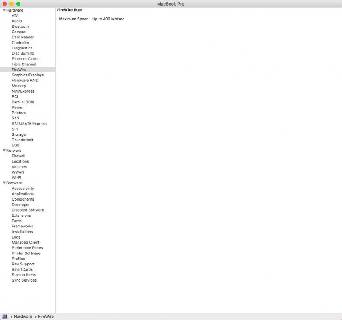The width and height of the screenshot is (342, 320).
Task: Open SATA/SATA Express entry
Action: coord(29,124)
